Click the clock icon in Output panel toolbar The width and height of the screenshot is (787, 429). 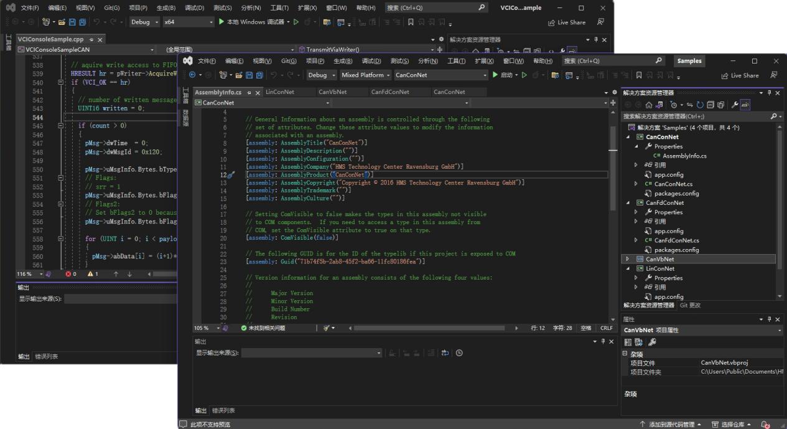[x=459, y=353]
